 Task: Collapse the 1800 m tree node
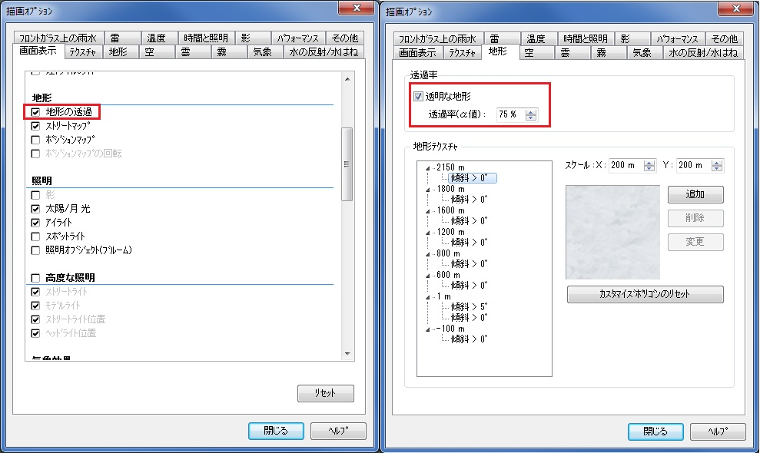click(x=427, y=190)
